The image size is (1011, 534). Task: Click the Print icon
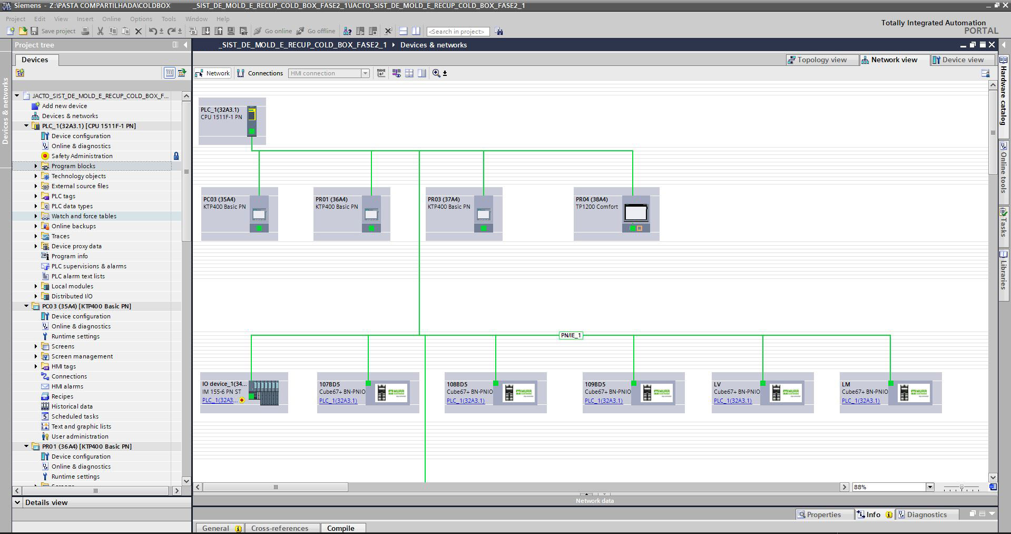[85, 31]
